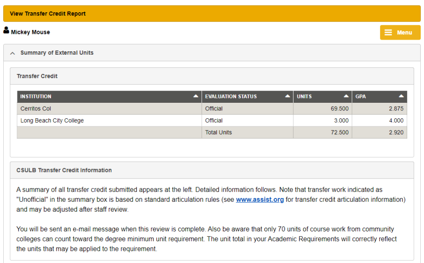This screenshot has width=424, height=263.
Task: Click Official status for Long Beach City College
Action: tap(213, 120)
